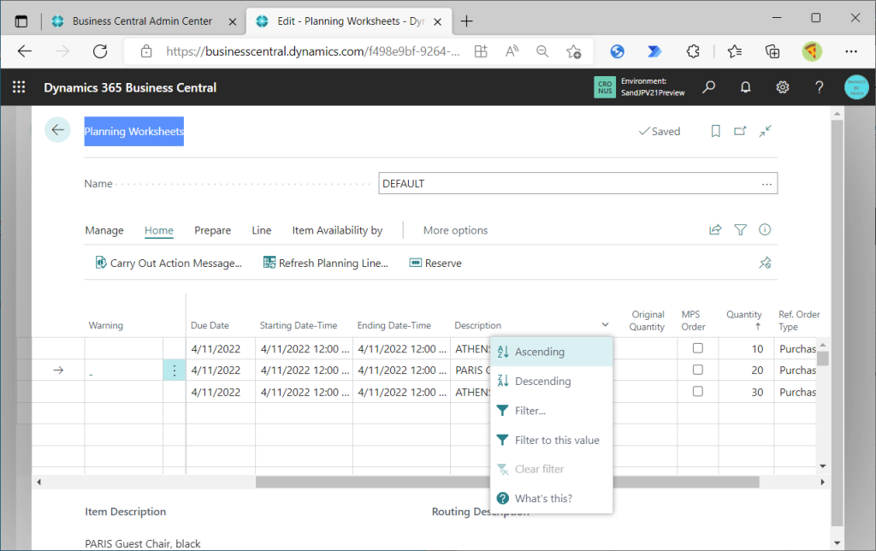Click the Ref. Order Type column header
Image resolution: width=876 pixels, height=551 pixels.
click(799, 320)
